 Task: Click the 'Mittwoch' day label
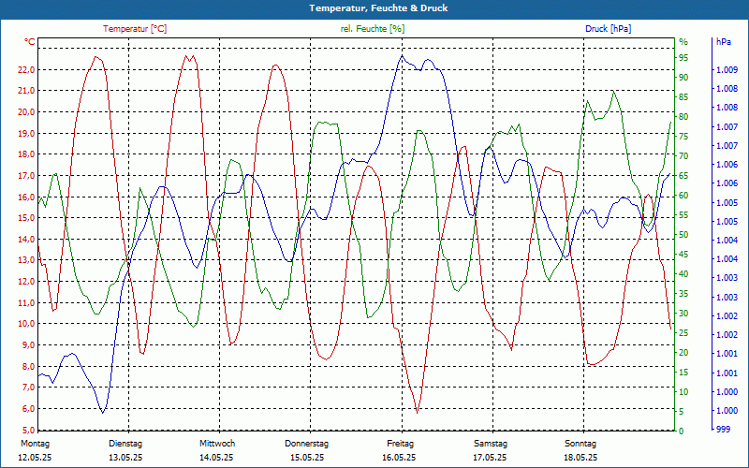pyautogui.click(x=217, y=444)
